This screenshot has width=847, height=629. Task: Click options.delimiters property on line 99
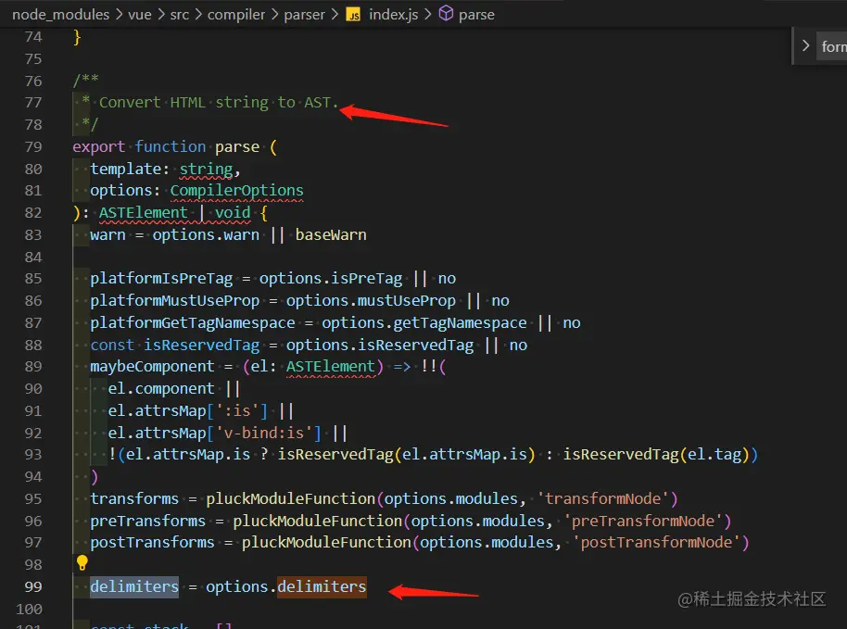point(322,586)
